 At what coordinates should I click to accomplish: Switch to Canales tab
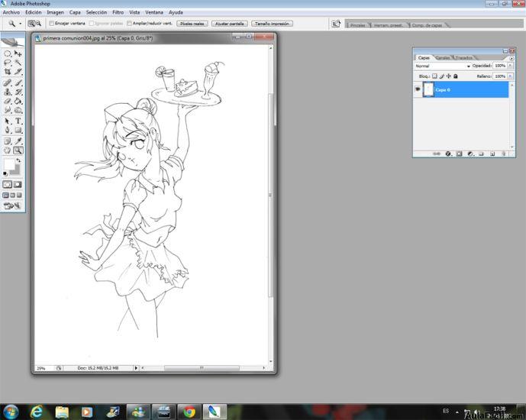pos(443,58)
